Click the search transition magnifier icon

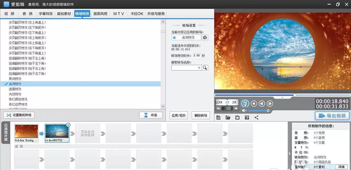tap(205, 68)
